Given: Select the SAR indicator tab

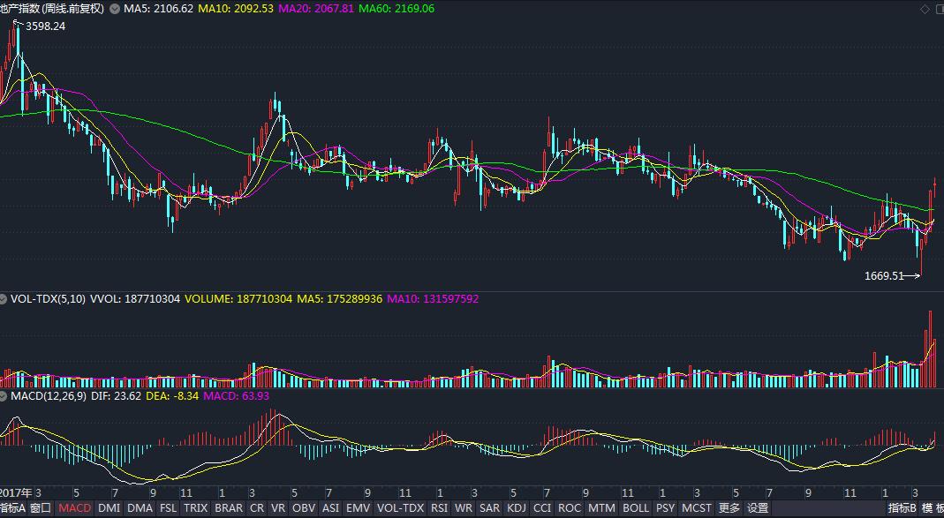Looking at the screenshot, I should pyautogui.click(x=489, y=508).
